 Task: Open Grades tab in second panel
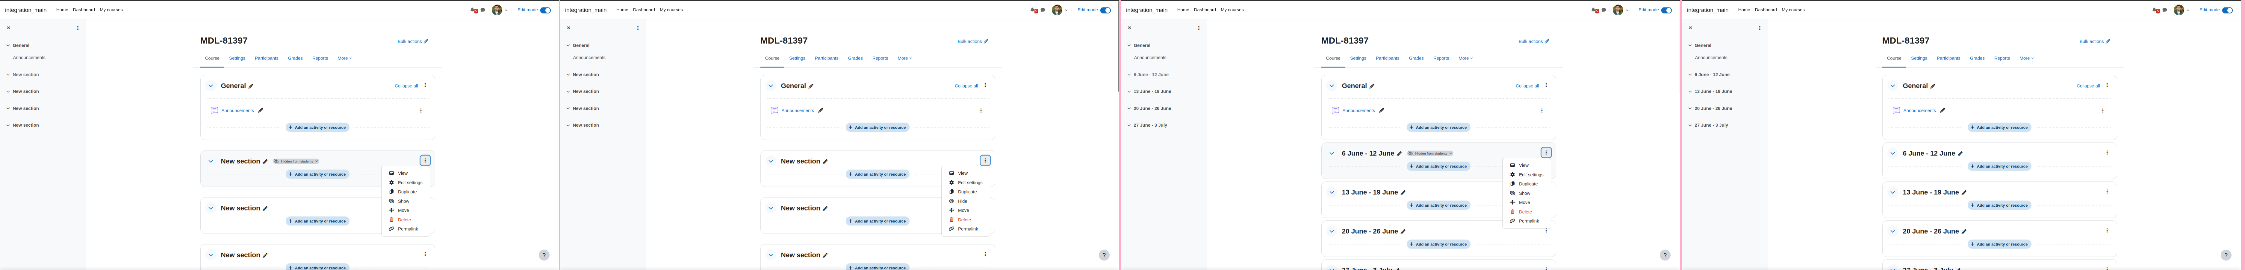point(855,58)
